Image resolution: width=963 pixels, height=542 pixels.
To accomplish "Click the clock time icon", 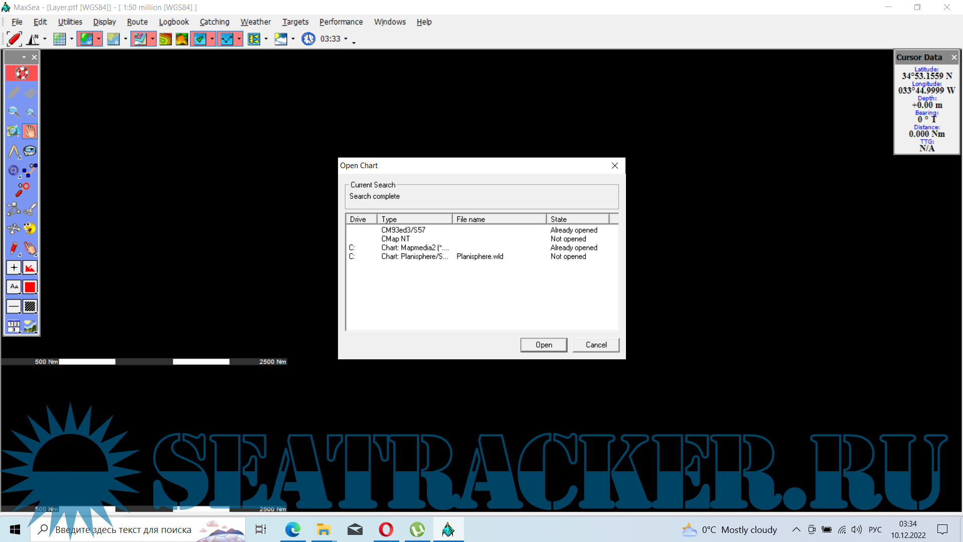I will point(308,39).
